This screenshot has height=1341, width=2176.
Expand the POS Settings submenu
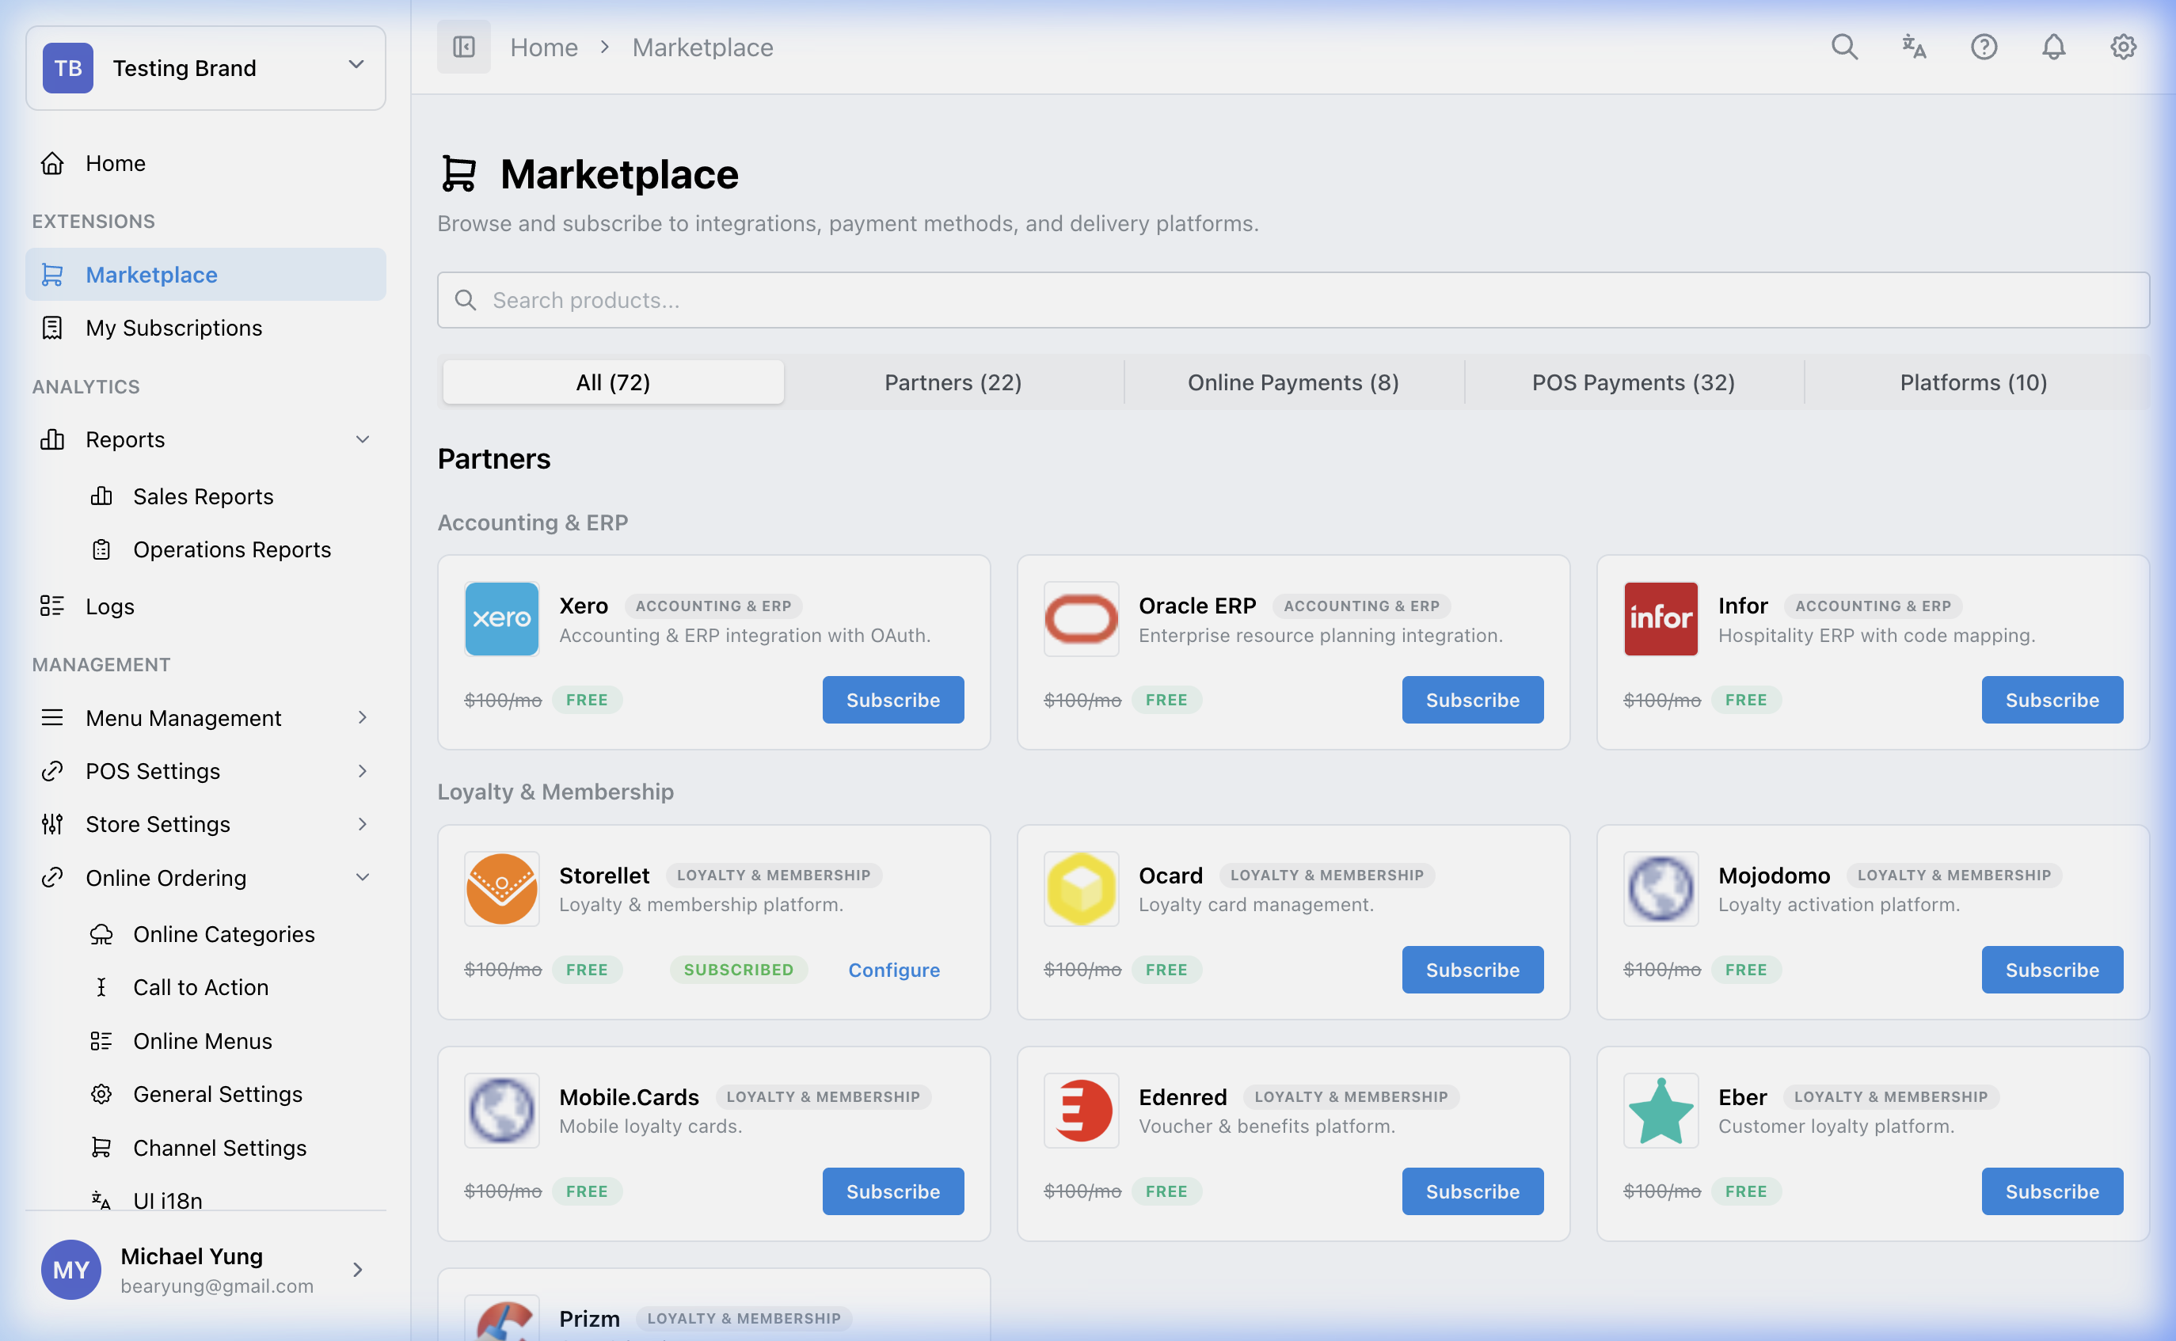[362, 771]
